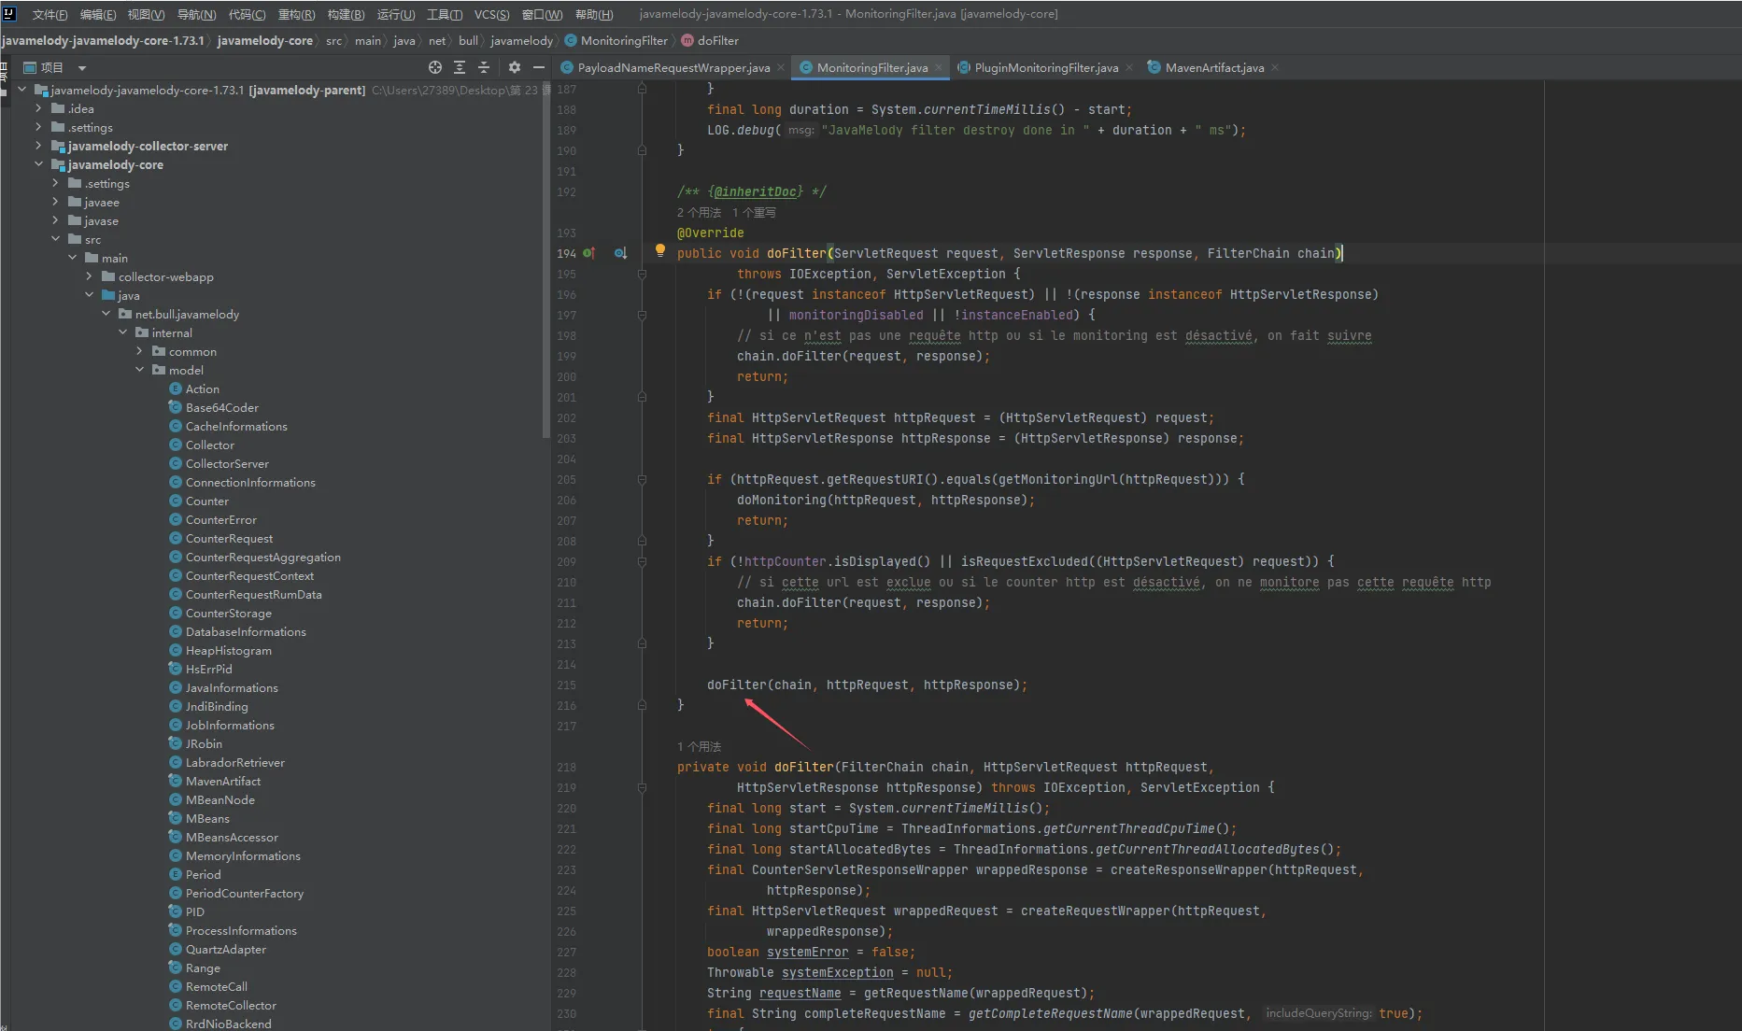Image resolution: width=1742 pixels, height=1031 pixels.
Task: Open CounterRequestAggregation class in tree
Action: tap(262, 558)
